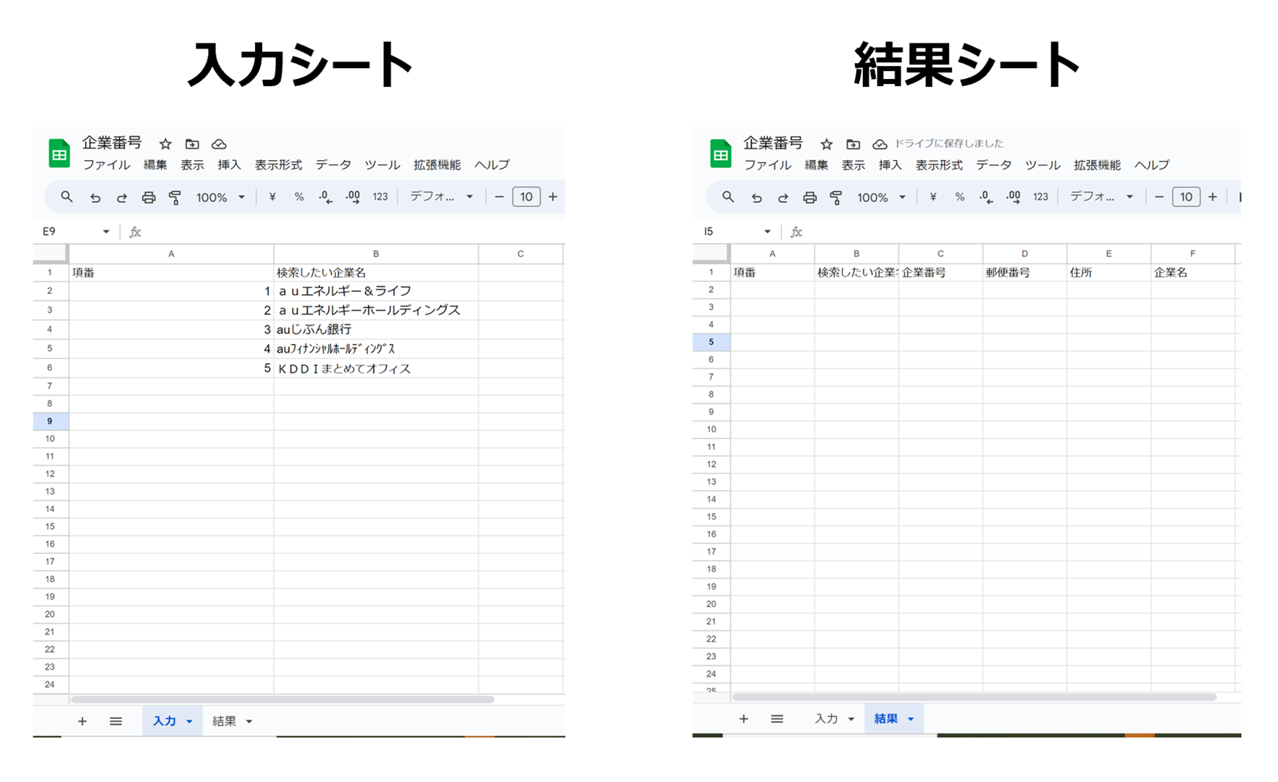Click the horizontal scrollbar in 入力シート

pyautogui.click(x=283, y=699)
